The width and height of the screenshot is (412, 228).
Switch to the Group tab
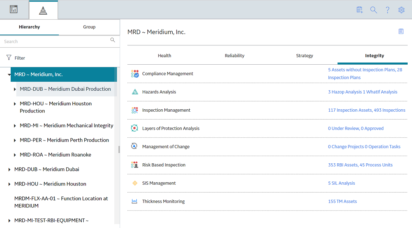(89, 27)
